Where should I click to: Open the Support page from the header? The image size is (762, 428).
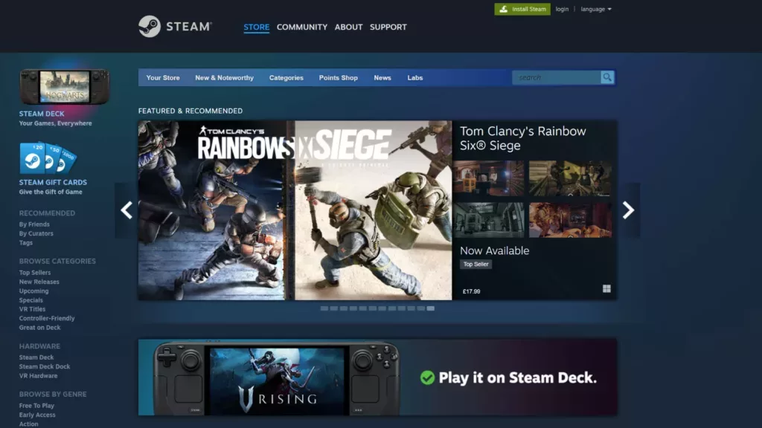coord(388,27)
